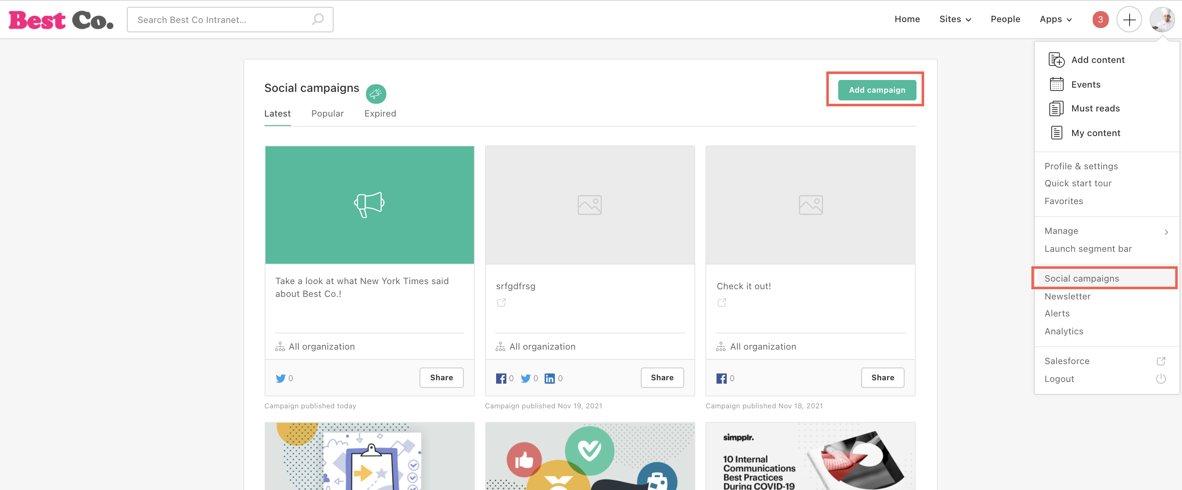Open Newsletter from user menu
The width and height of the screenshot is (1182, 490).
[x=1067, y=296]
